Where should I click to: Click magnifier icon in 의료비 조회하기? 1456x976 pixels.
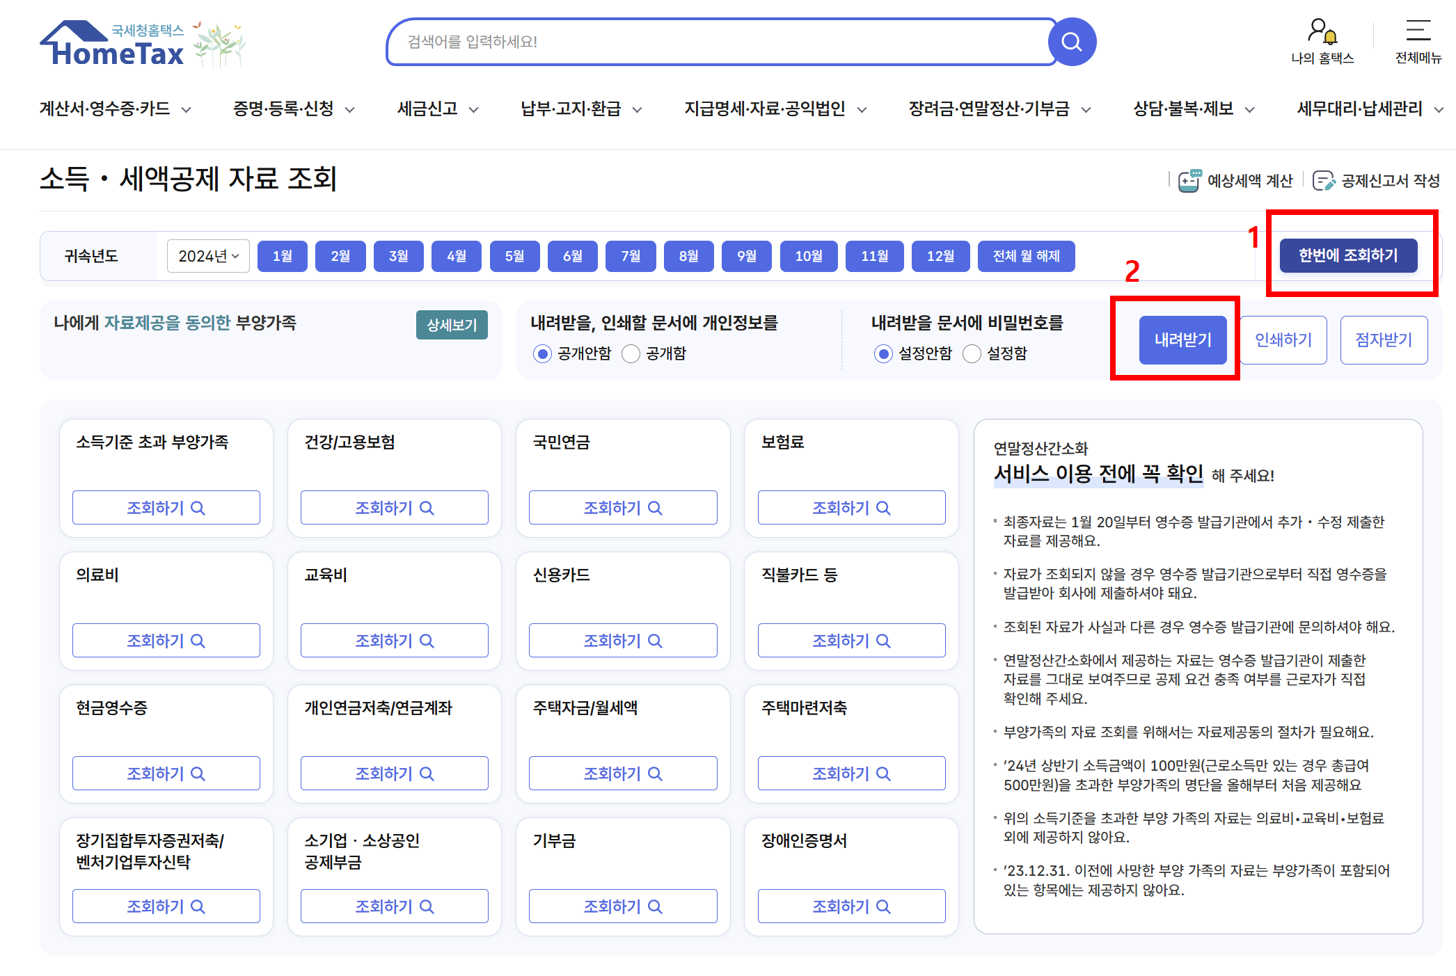pos(198,641)
